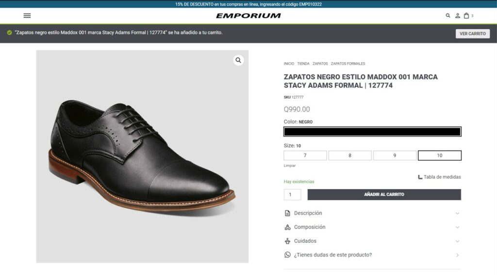
Task: Open the shopping bag cart icon
Action: 466,16
